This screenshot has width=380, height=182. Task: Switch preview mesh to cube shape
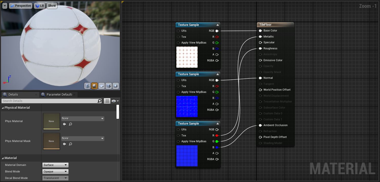109,86
